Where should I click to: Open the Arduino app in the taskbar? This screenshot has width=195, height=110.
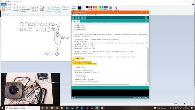[x=97, y=108]
